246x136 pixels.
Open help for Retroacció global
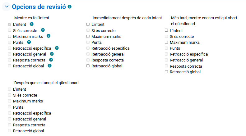pyautogui.click(x=49, y=66)
